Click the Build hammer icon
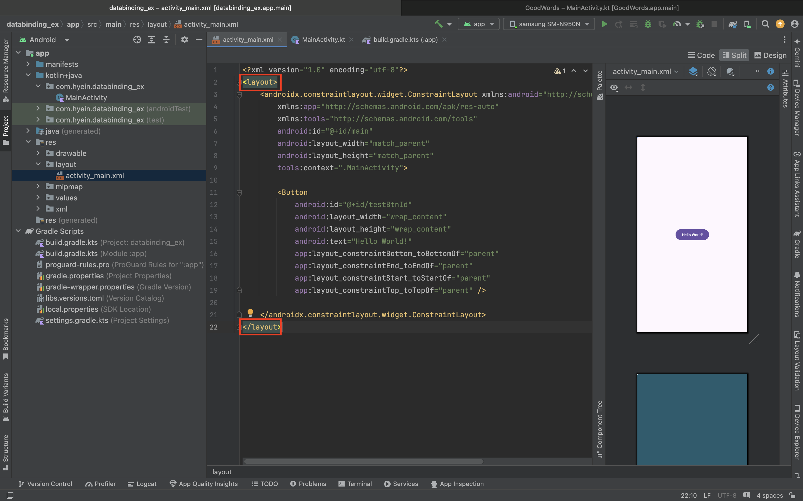803x501 pixels. (x=439, y=24)
